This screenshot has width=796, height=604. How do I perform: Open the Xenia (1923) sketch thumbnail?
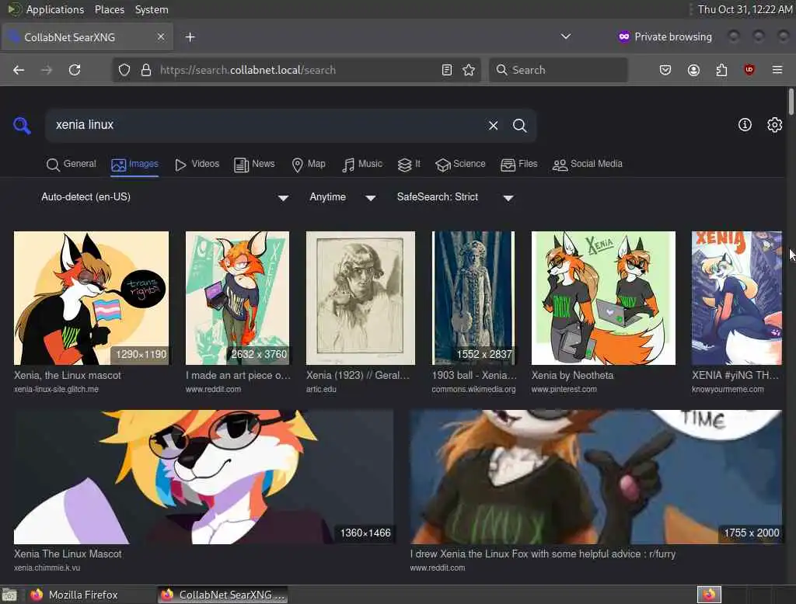(361, 298)
